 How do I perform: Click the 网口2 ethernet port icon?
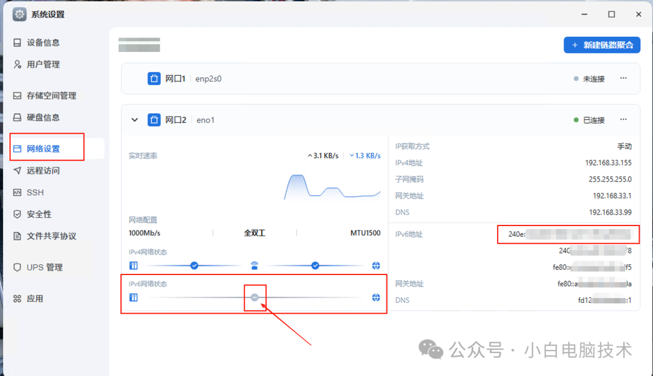pyautogui.click(x=154, y=120)
